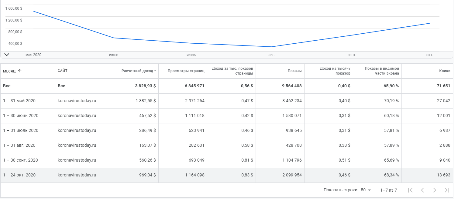Sort by Показы в видимой части экрана
This screenshot has height=201, width=458.
[x=382, y=71]
